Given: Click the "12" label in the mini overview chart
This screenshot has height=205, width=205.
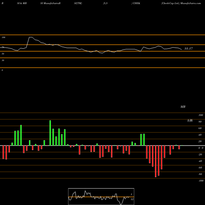Looking at the screenshot, I should pos(132,199).
